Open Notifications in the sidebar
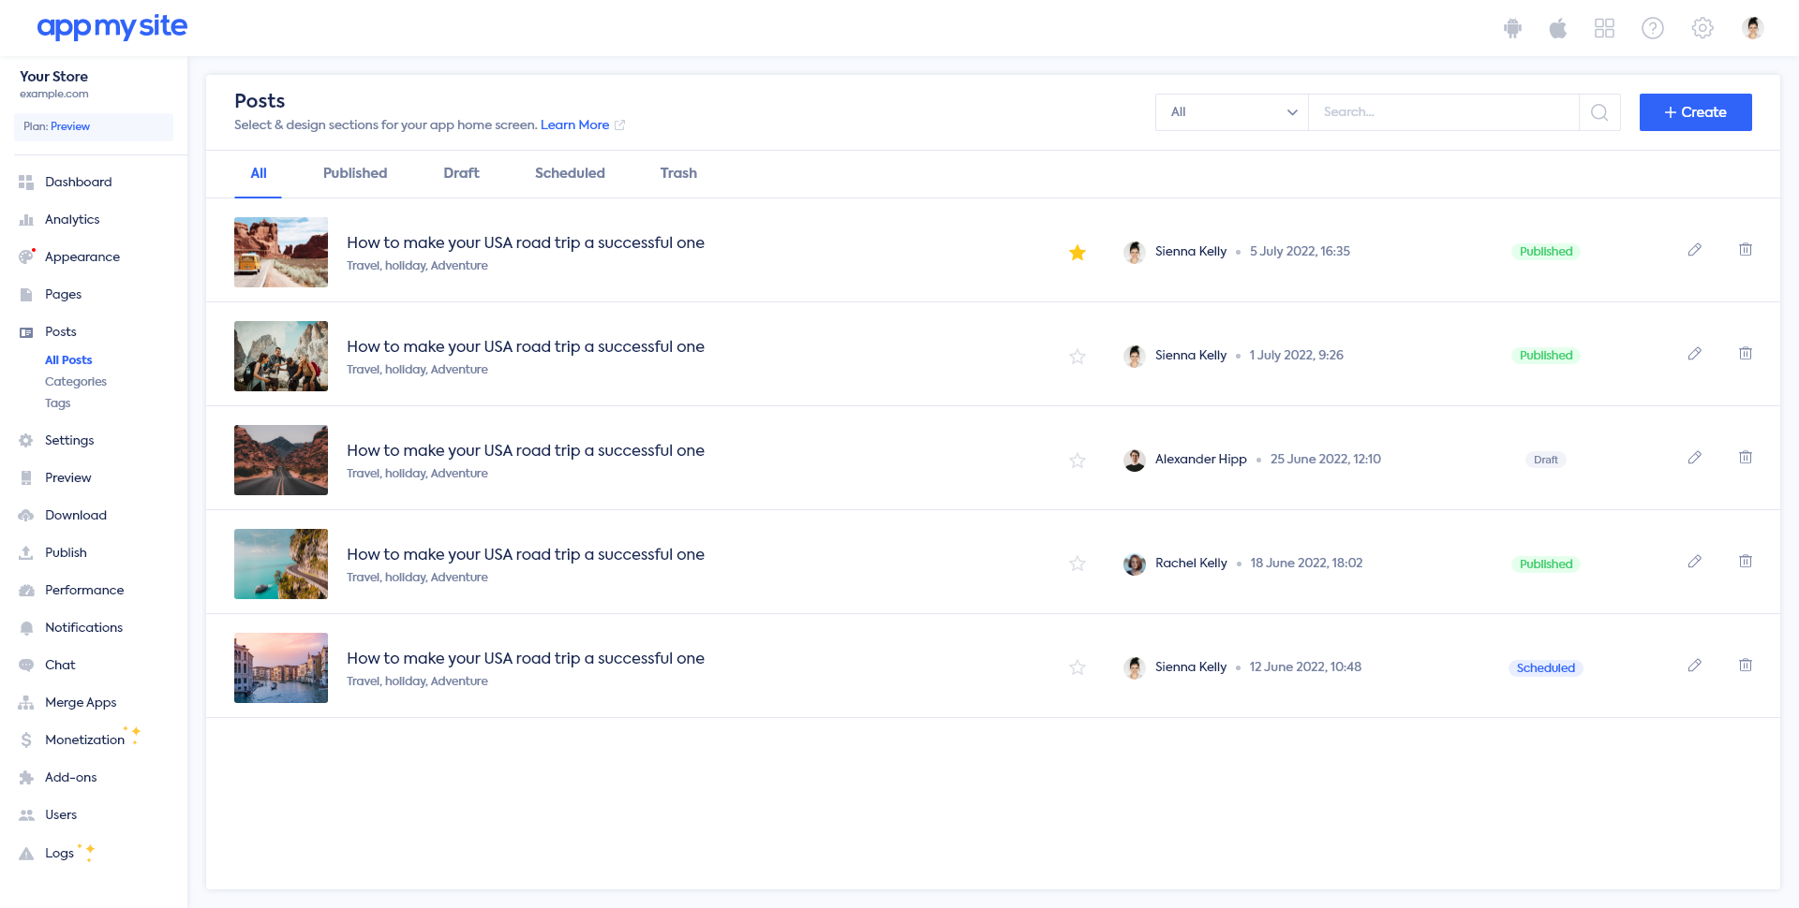This screenshot has height=908, width=1799. pyautogui.click(x=83, y=627)
